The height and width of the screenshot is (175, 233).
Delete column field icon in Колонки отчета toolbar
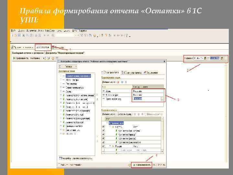click(x=135, y=114)
